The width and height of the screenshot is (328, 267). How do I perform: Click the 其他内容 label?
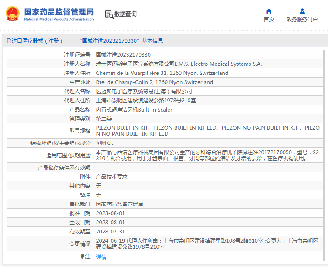click(80, 186)
